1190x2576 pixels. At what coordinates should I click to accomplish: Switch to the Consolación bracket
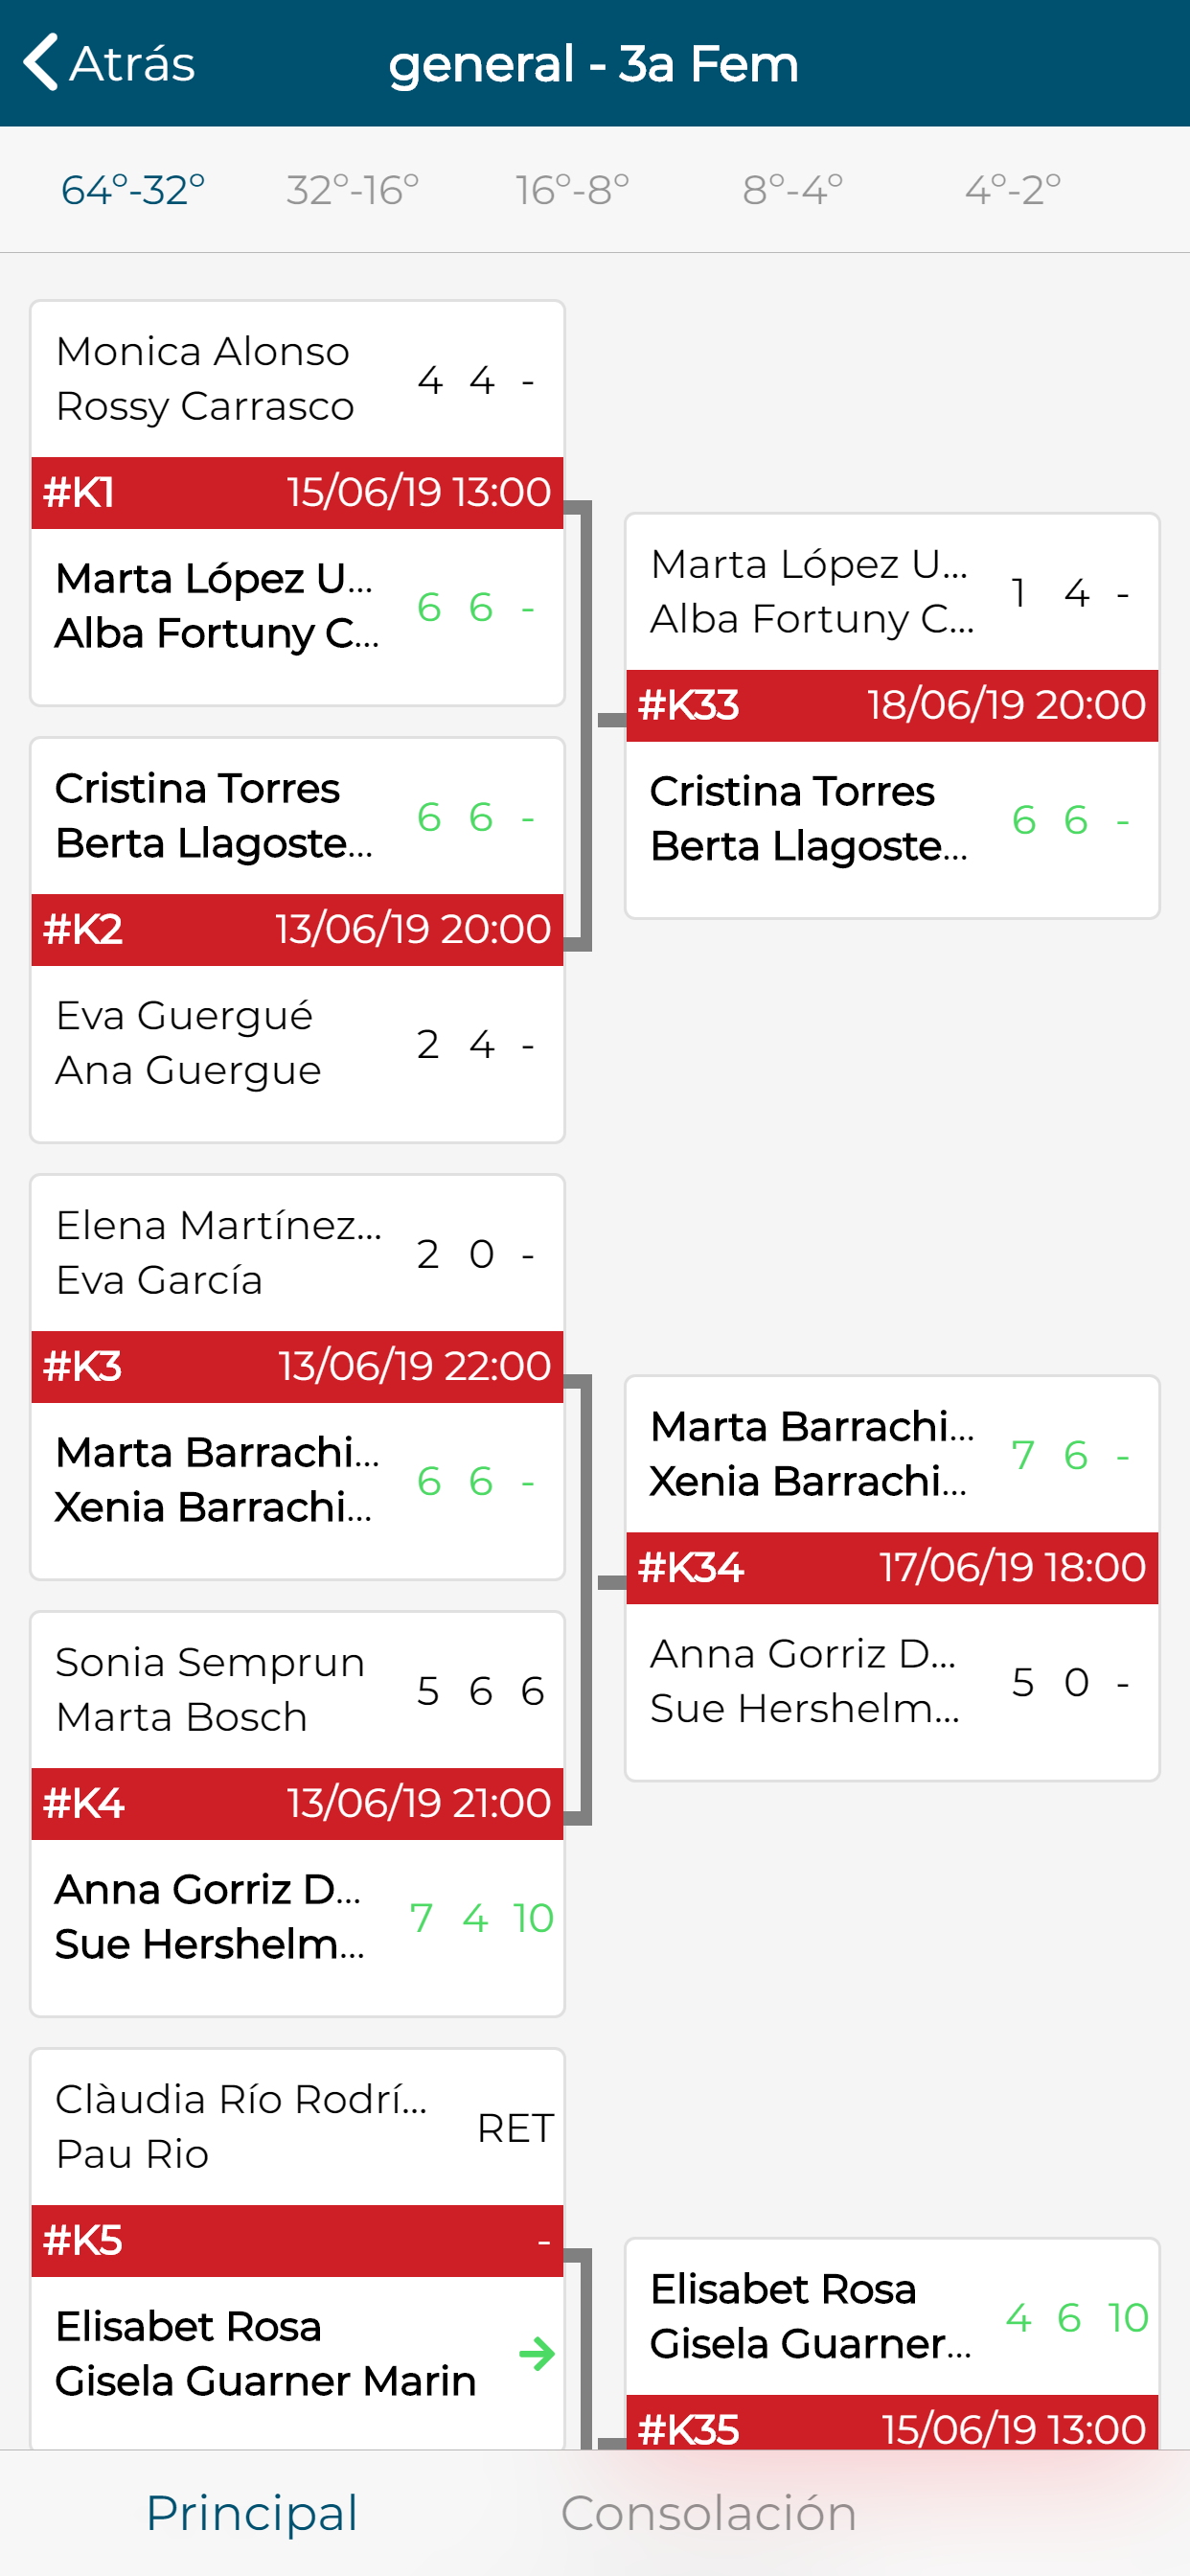708,2513
